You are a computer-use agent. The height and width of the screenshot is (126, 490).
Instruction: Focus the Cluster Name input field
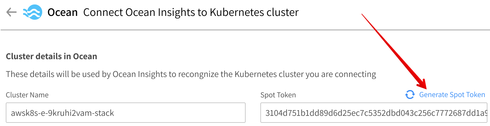pyautogui.click(x=126, y=113)
